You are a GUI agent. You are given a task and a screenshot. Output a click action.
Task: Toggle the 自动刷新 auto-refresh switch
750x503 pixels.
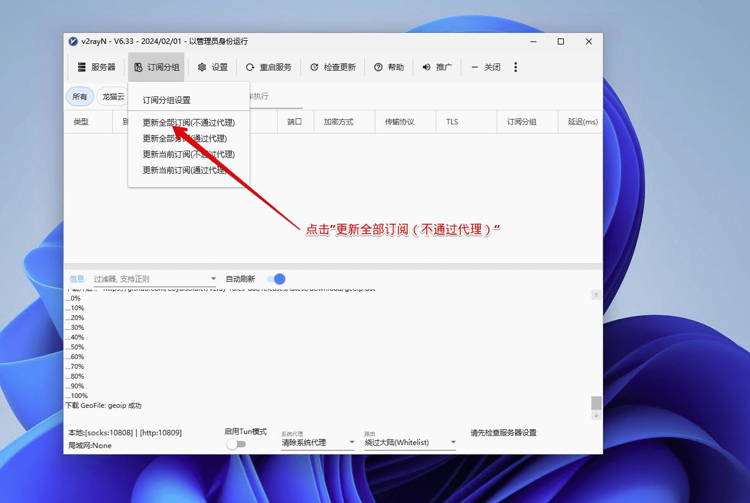click(276, 279)
